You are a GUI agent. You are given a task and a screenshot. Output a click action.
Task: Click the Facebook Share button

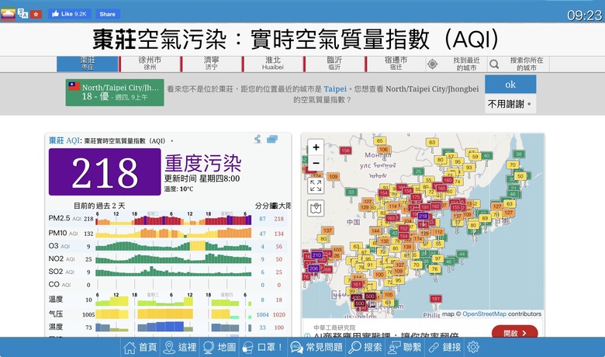click(108, 14)
